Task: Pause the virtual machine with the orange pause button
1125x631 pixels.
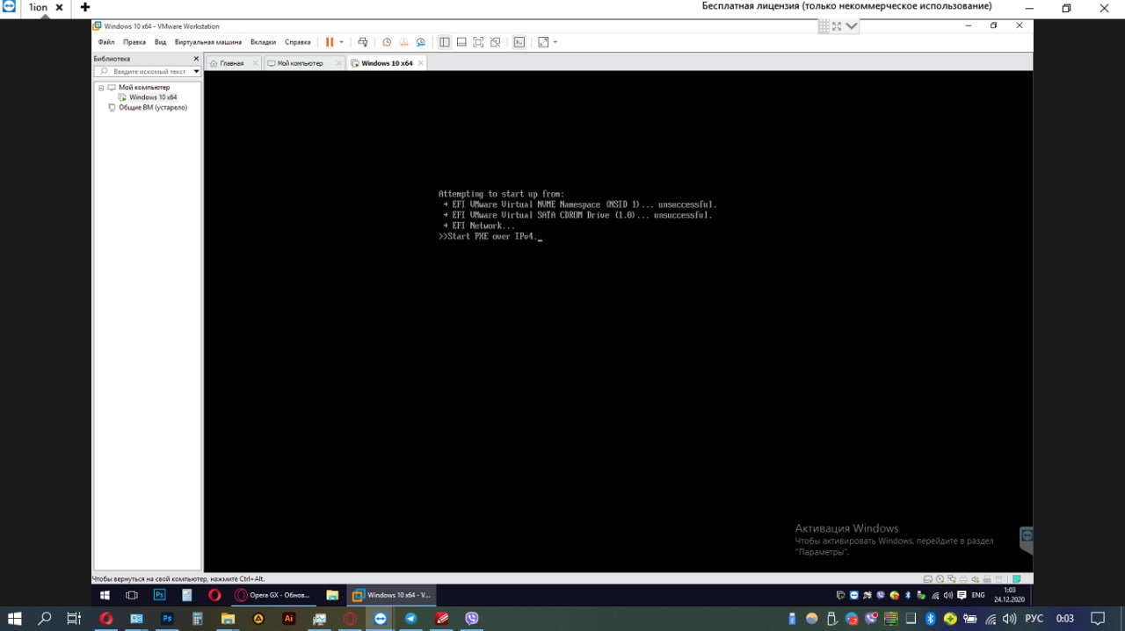Action: click(x=330, y=42)
